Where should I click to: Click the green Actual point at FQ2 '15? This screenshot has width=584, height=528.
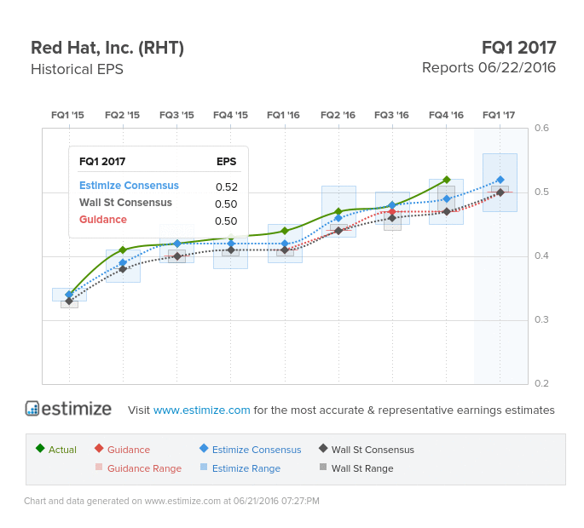[x=123, y=250]
